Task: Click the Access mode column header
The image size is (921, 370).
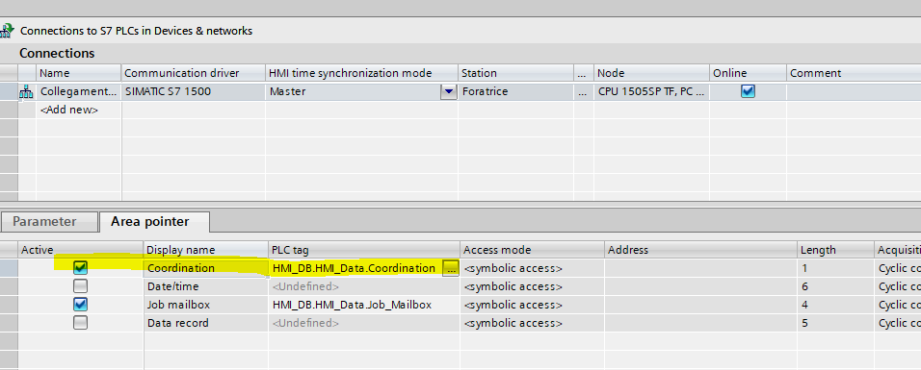Action: tap(532, 250)
